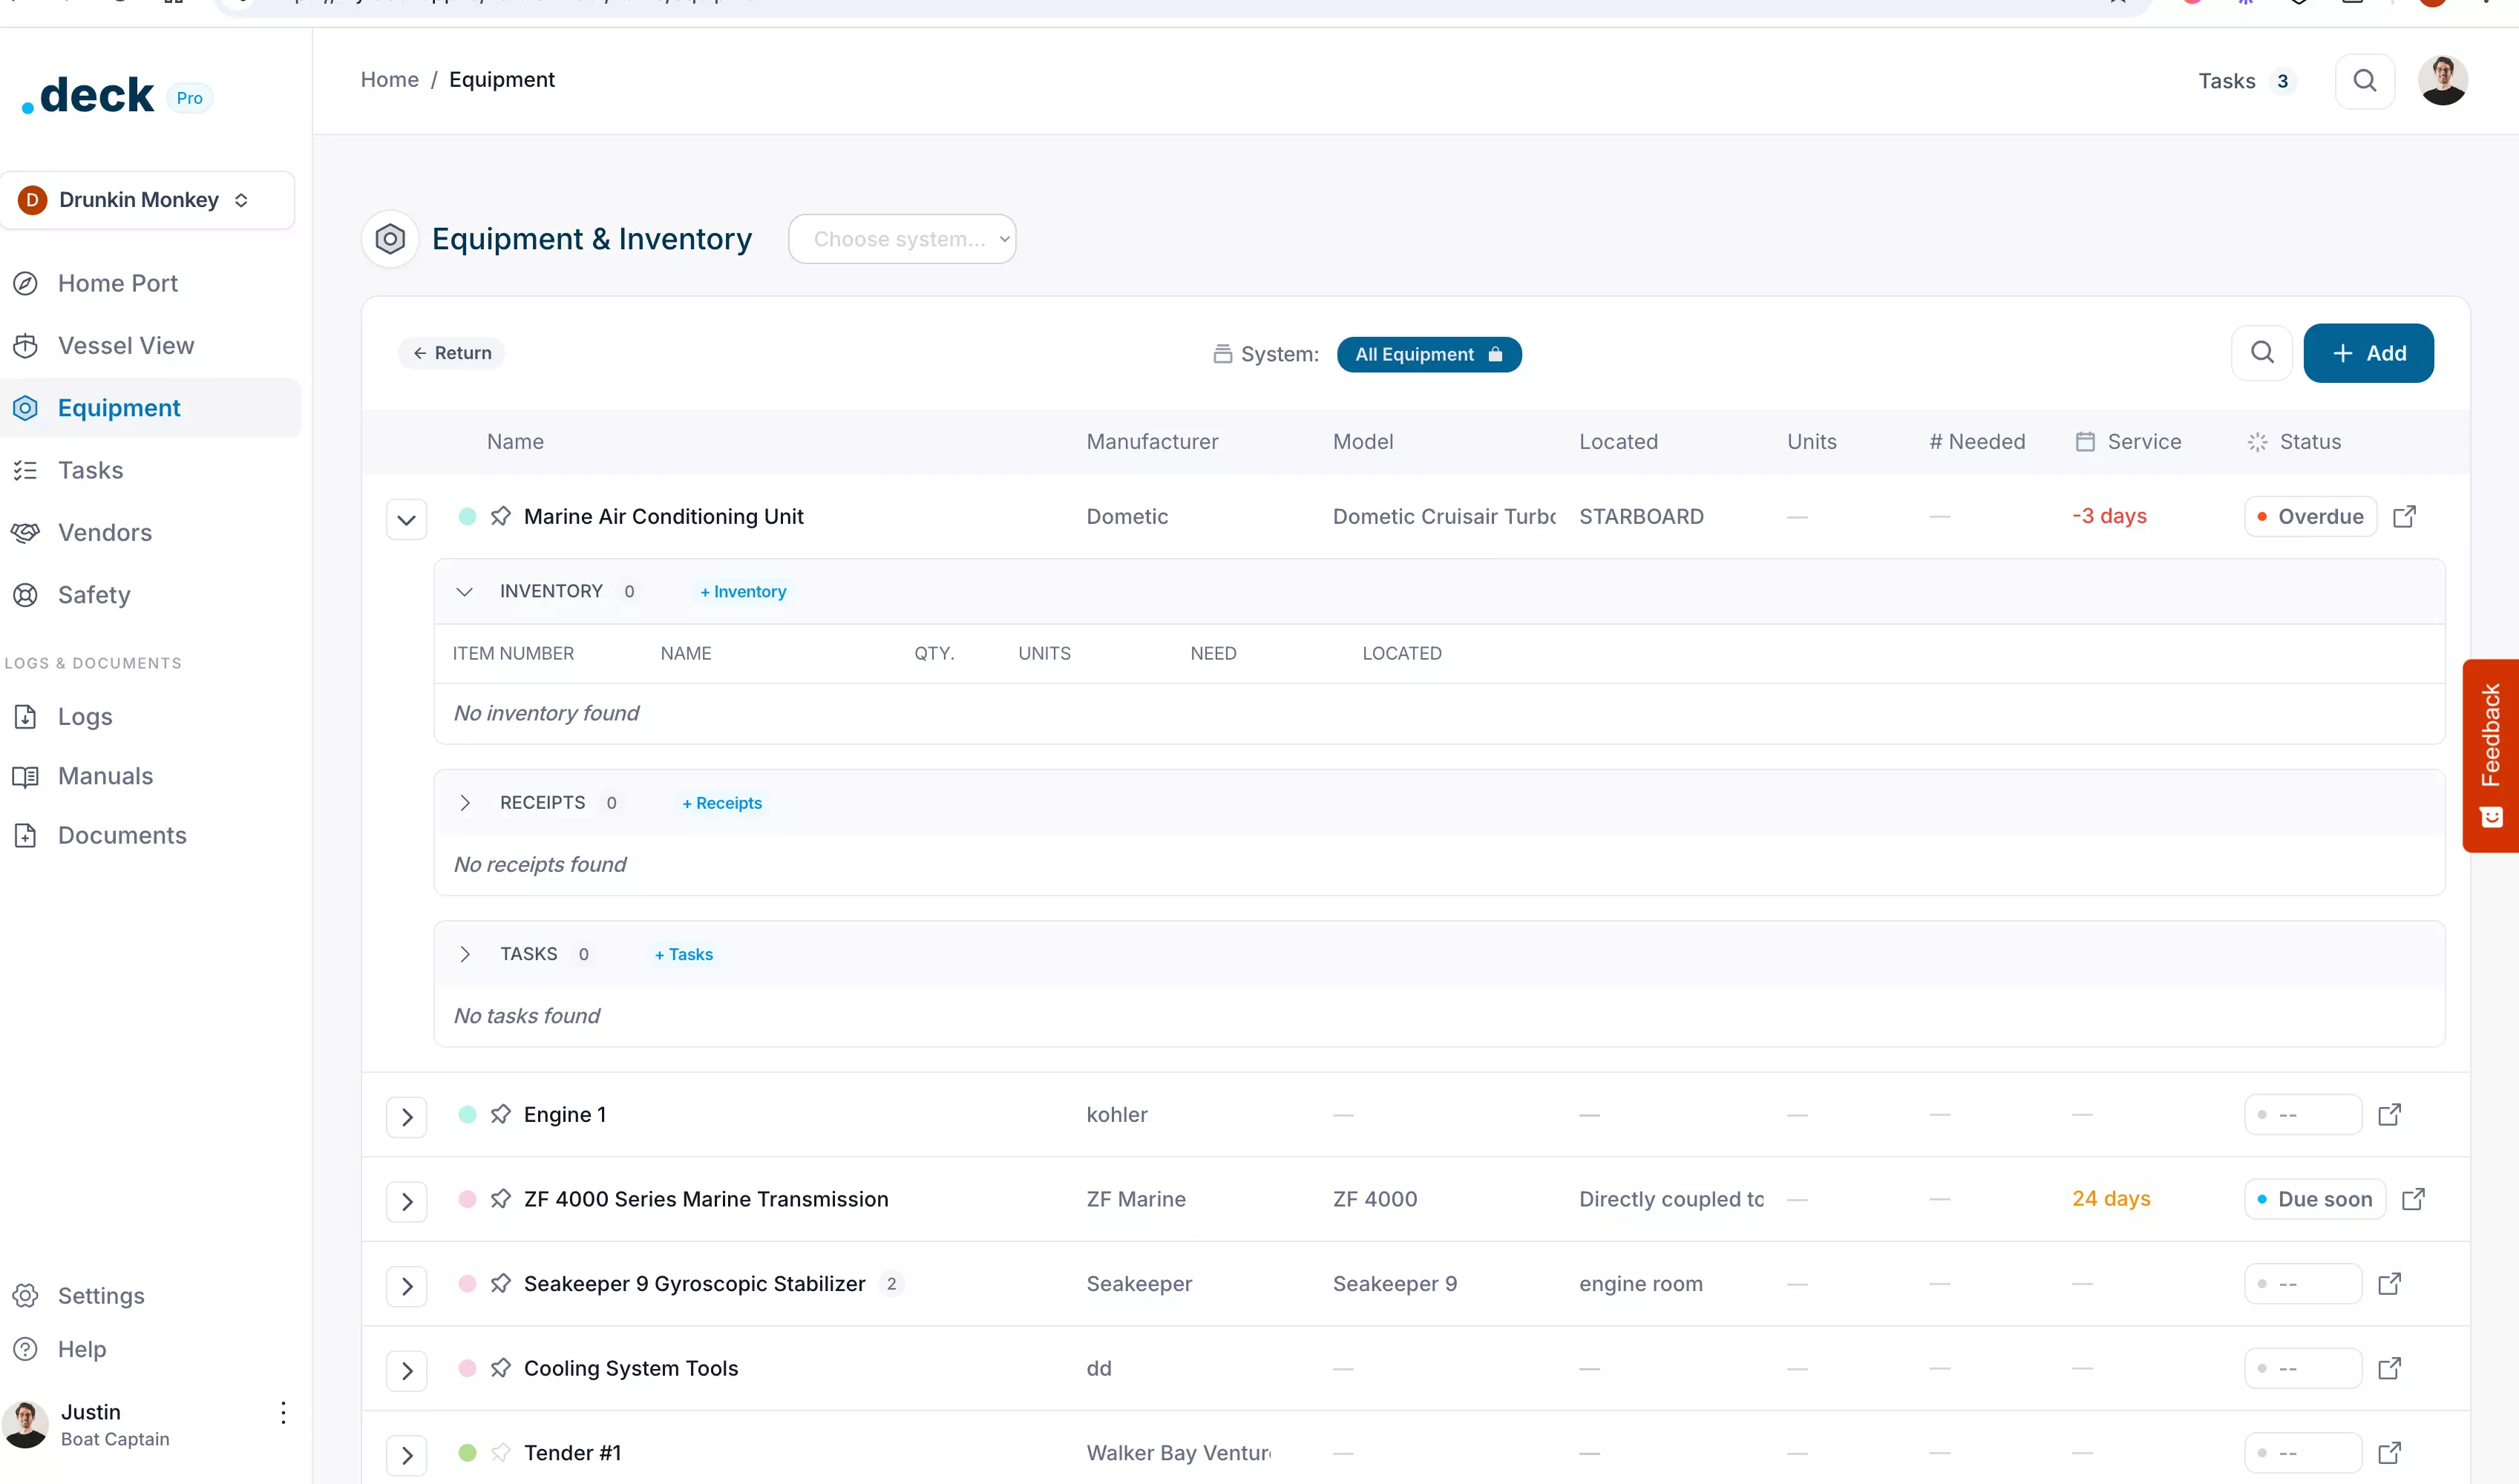Toggle pin on Tender #1 row
This screenshot has height=1484, width=2519.
(x=501, y=1452)
